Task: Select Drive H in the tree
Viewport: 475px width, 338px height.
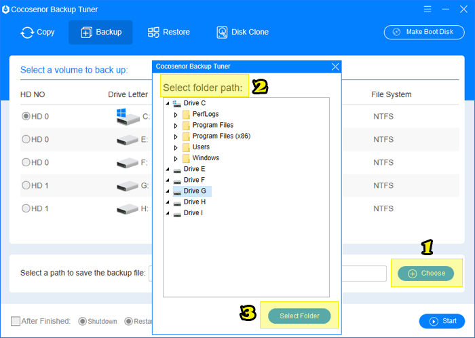Action: pos(195,202)
